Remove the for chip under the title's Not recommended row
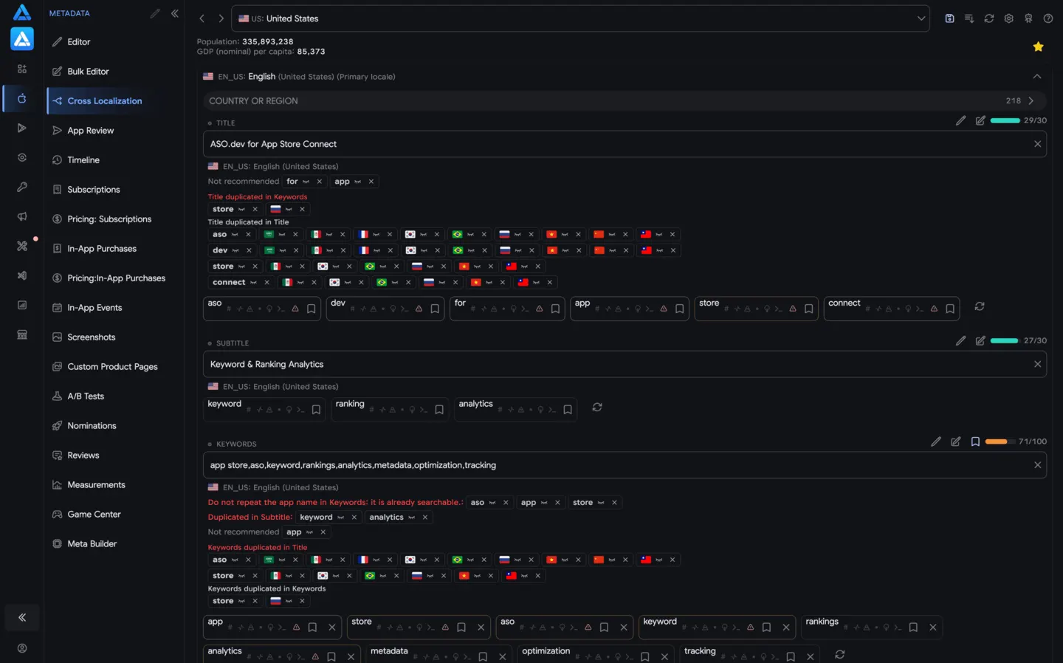Image resolution: width=1063 pixels, height=663 pixels. point(319,182)
